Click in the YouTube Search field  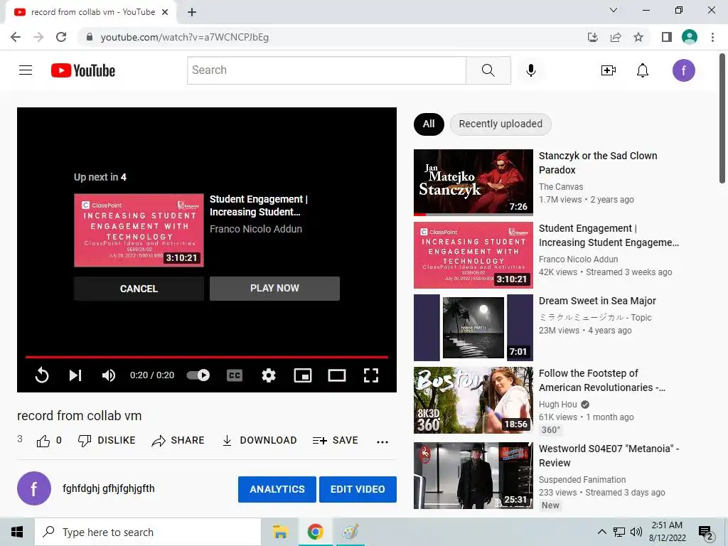(326, 70)
